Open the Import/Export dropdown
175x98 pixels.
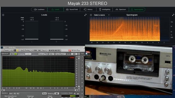61,54
